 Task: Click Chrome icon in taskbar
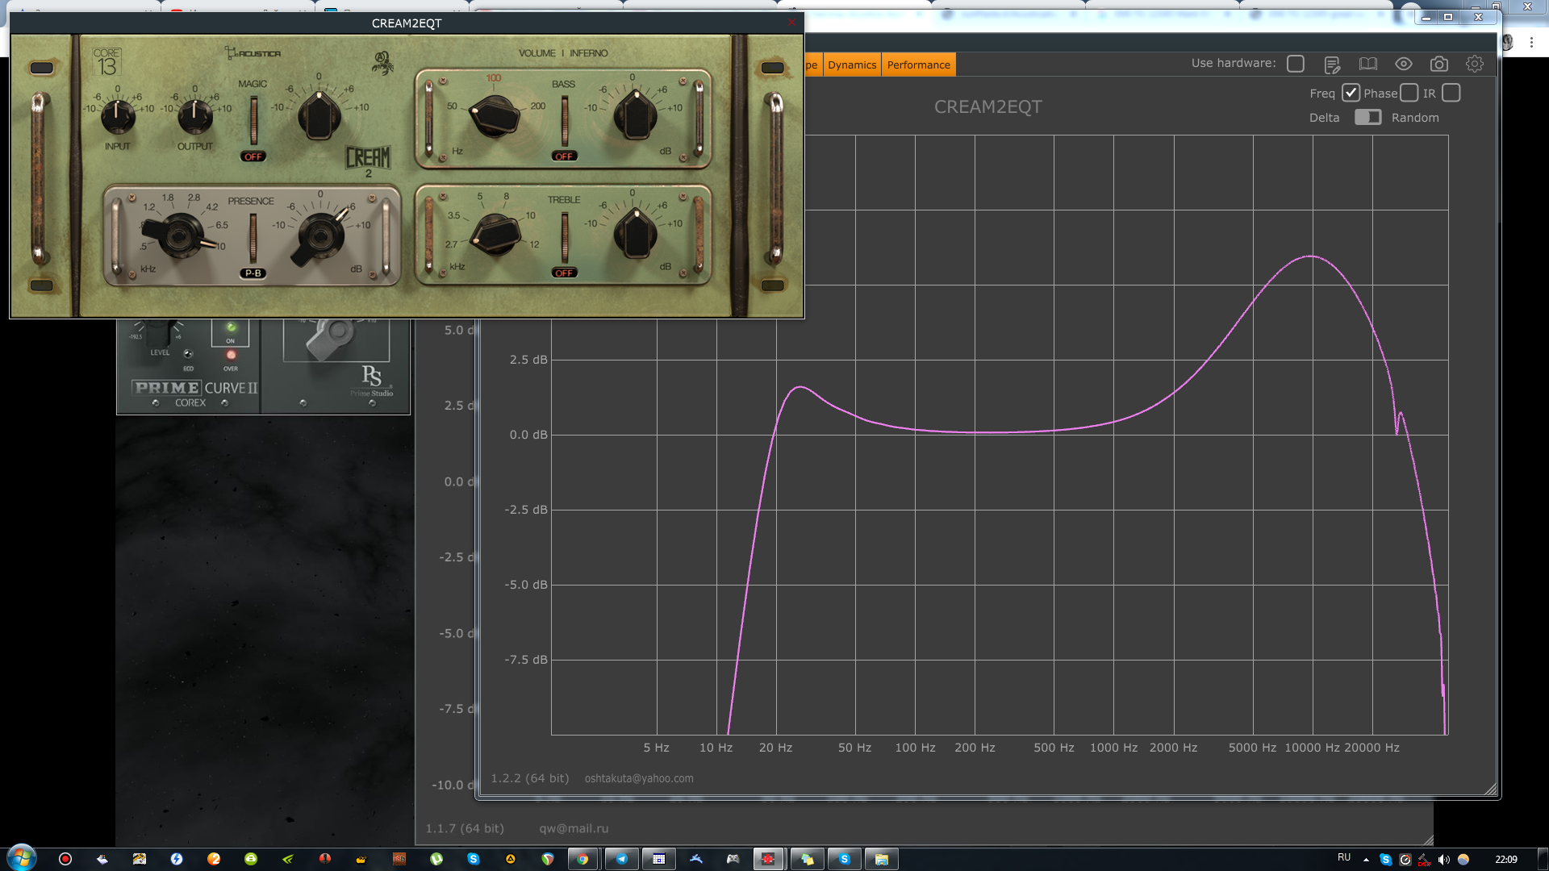point(582,859)
